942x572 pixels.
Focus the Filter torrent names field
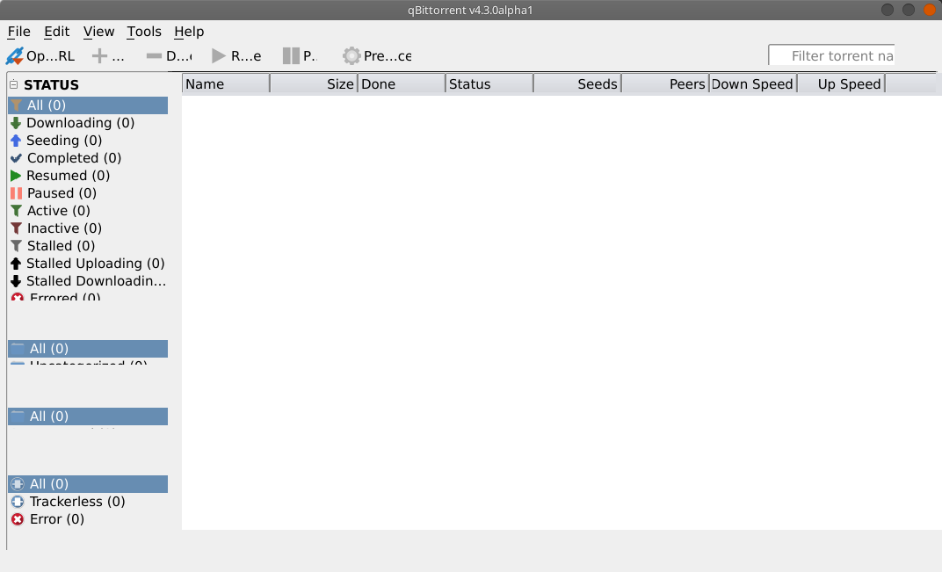(831, 55)
